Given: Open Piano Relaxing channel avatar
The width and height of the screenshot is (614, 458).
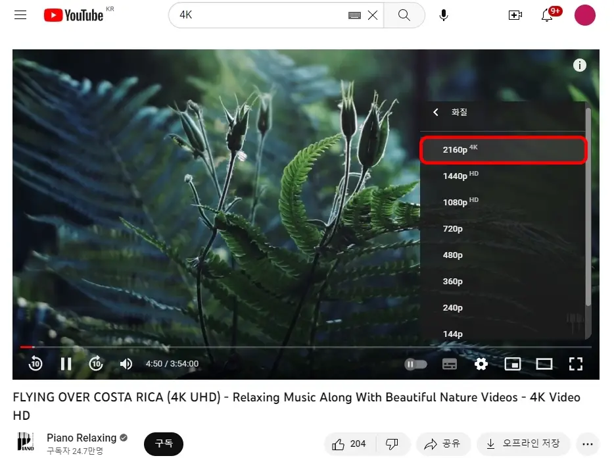Looking at the screenshot, I should coord(26,442).
